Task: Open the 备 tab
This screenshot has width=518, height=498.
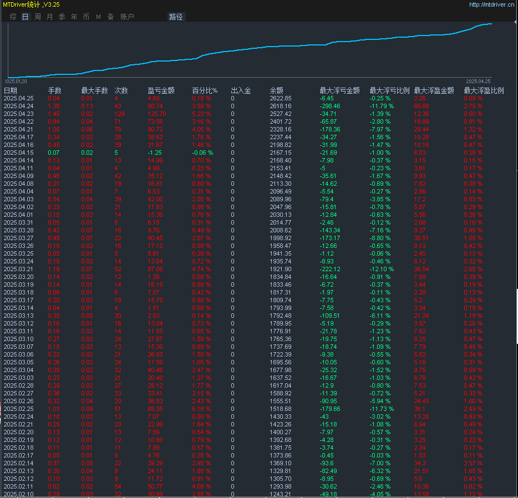Action: (x=110, y=17)
